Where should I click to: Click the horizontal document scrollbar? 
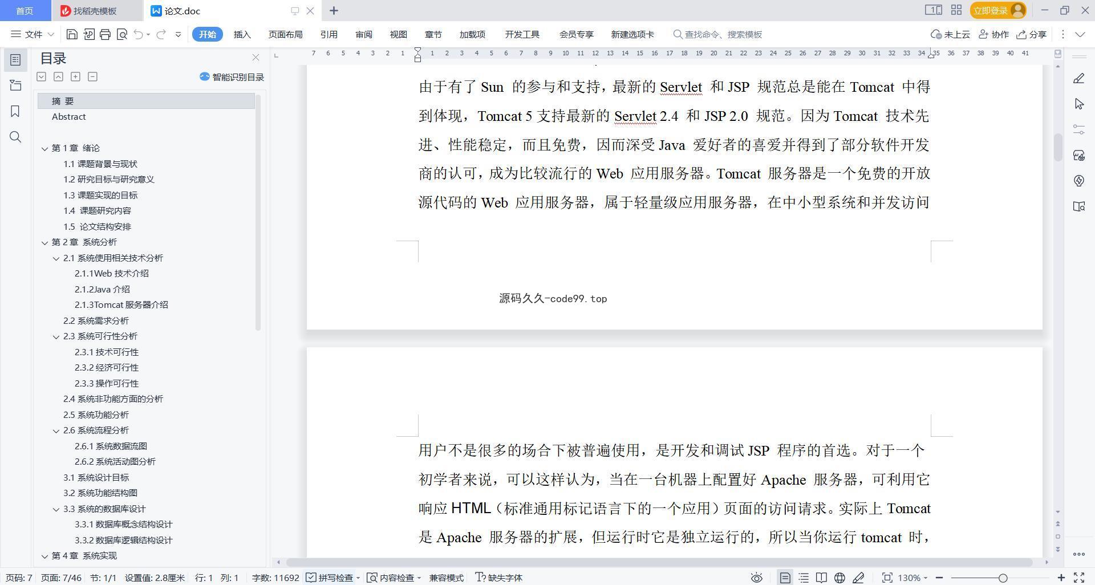[x=659, y=562]
